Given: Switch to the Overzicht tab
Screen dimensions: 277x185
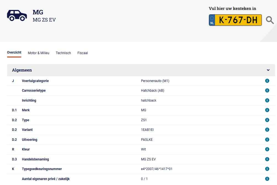Looking at the screenshot, I should [x=14, y=52].
